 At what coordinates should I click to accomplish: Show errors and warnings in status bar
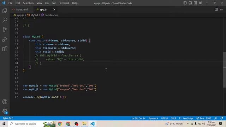coord(8,118)
